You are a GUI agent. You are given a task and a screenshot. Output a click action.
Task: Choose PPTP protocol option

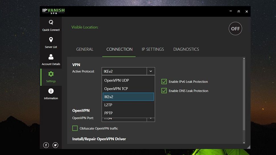pyautogui.click(x=128, y=113)
